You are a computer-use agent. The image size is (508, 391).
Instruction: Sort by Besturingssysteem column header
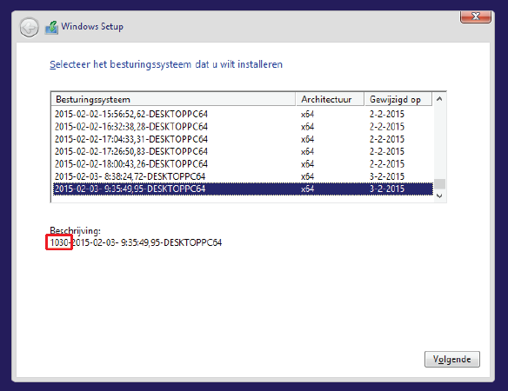[173, 99]
